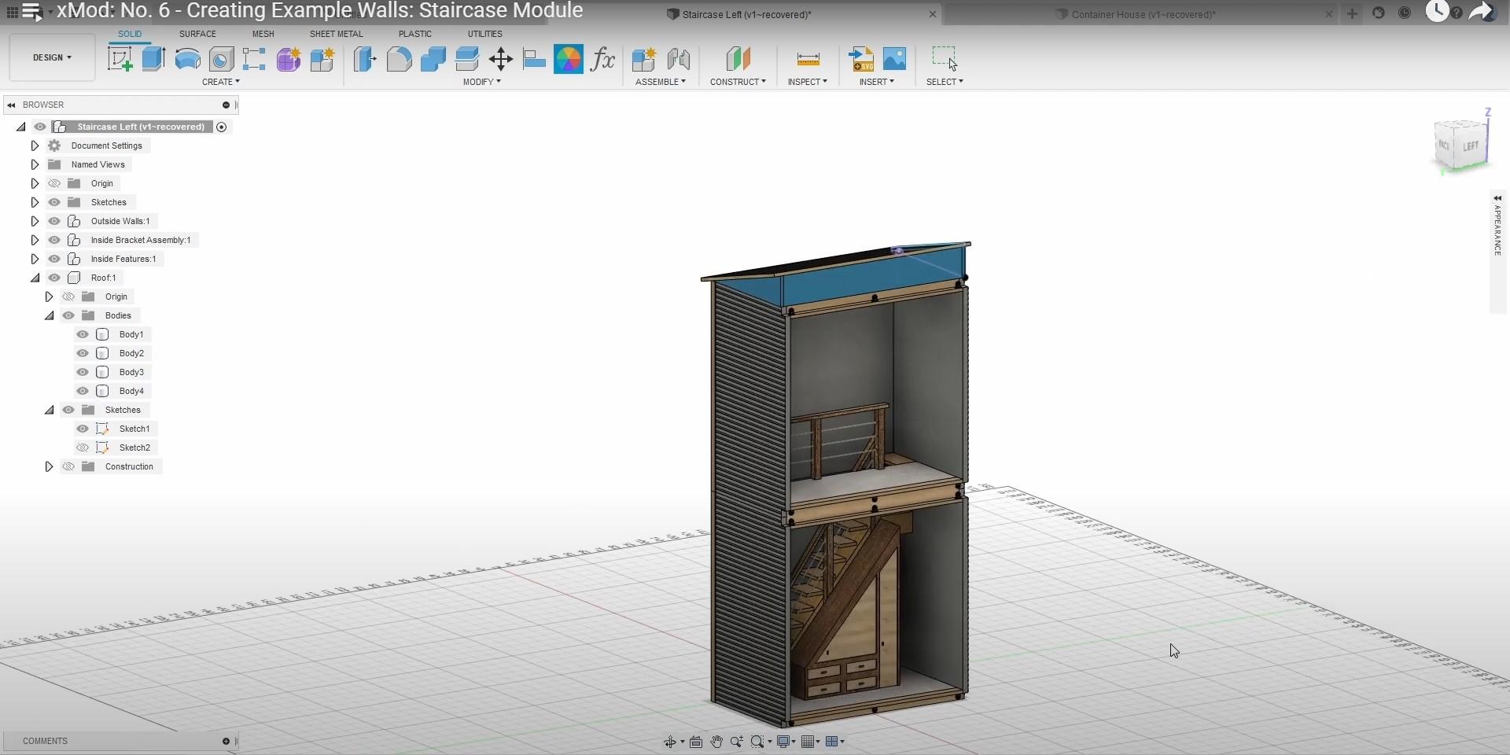The height and width of the screenshot is (755, 1510).
Task: Expand the Construction folder
Action: tap(49, 466)
